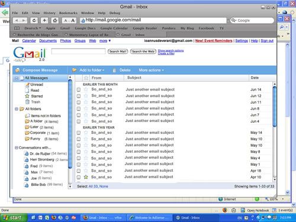
Task: Click the Delete trash icon in toolbar
Action: coord(114,70)
